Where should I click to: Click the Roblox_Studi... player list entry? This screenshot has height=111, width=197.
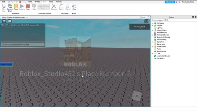(x=139, y=27)
